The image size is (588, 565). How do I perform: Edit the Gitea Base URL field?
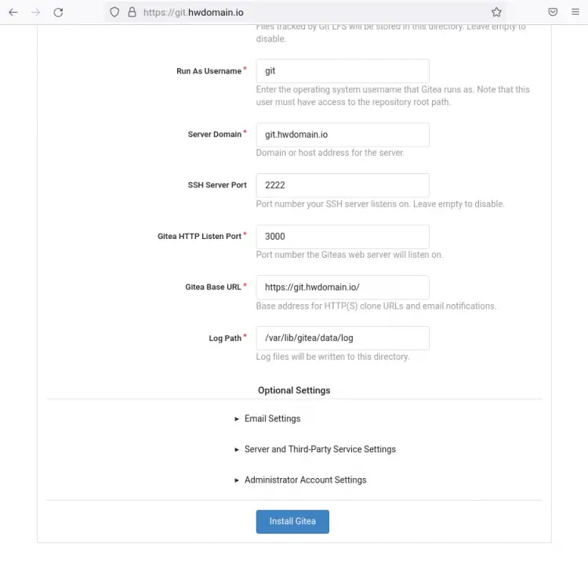(x=343, y=287)
